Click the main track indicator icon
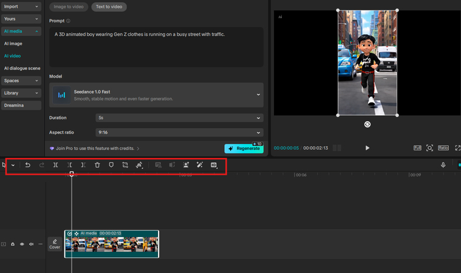The width and height of the screenshot is (461, 273). 4,244
